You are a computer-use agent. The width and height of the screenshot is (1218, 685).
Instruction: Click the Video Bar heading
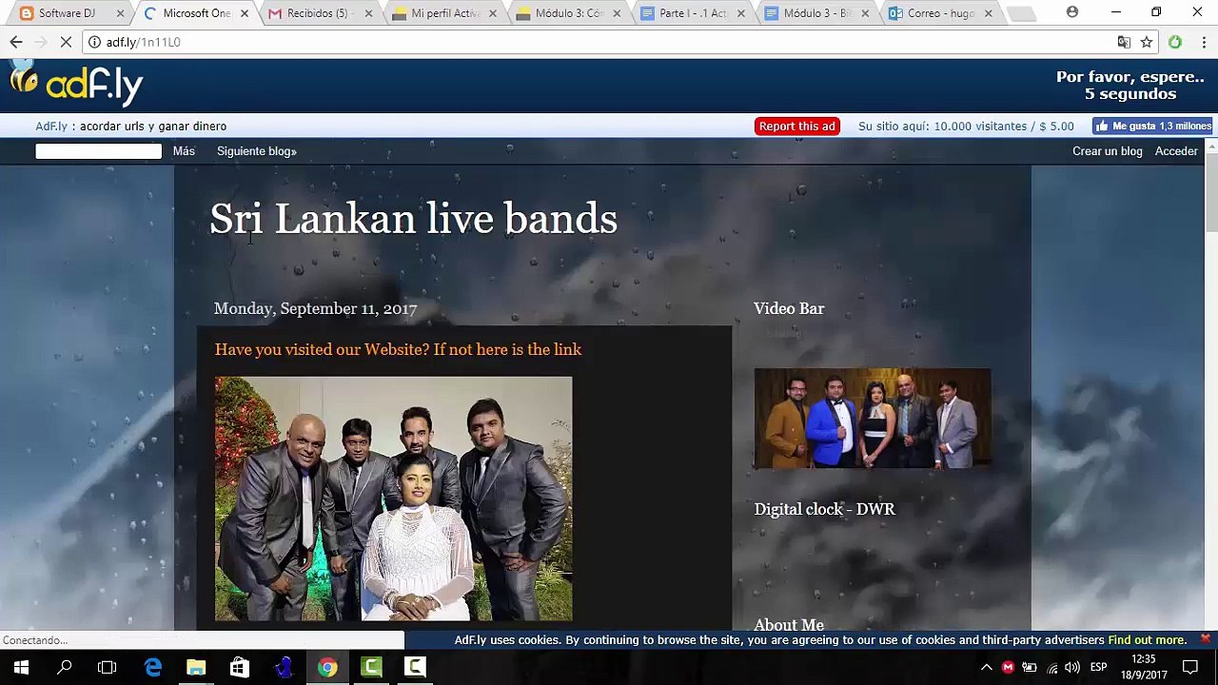point(789,308)
